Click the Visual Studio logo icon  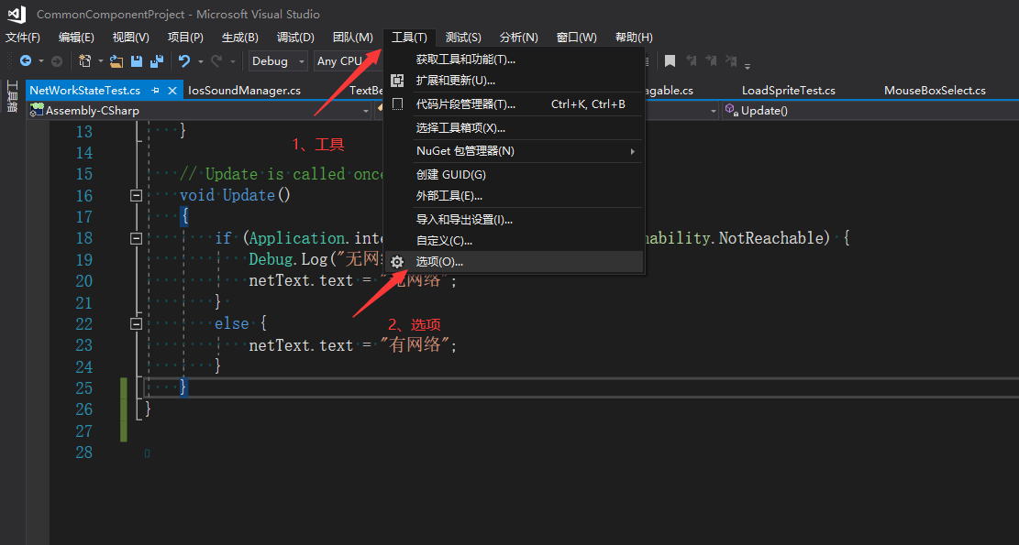(17, 14)
